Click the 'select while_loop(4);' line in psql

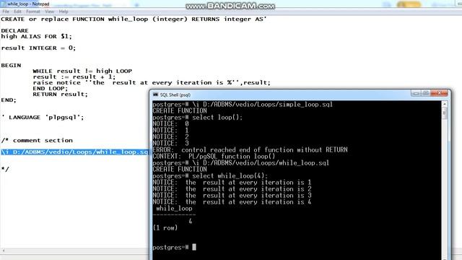pos(210,176)
